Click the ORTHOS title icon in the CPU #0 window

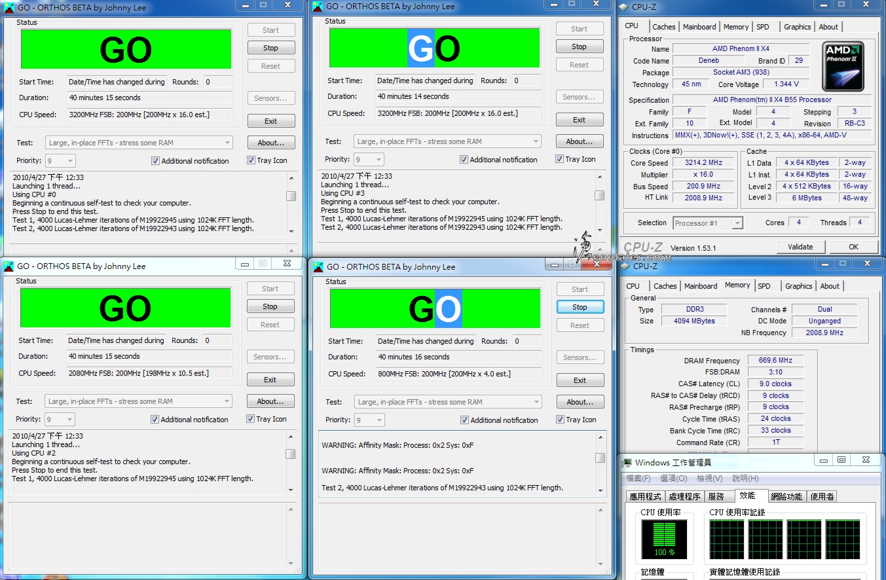point(9,8)
